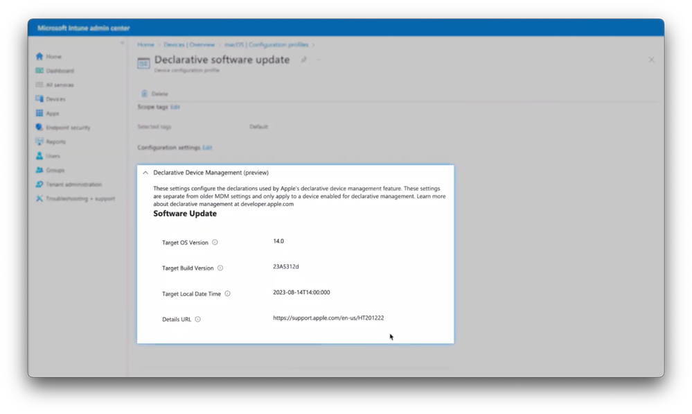Open the more options ellipsis beside title
The image size is (692, 414).
click(318, 60)
